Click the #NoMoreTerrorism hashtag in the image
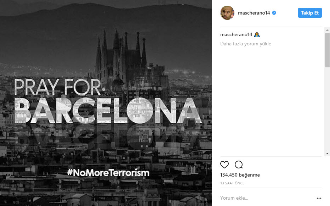 108,172
